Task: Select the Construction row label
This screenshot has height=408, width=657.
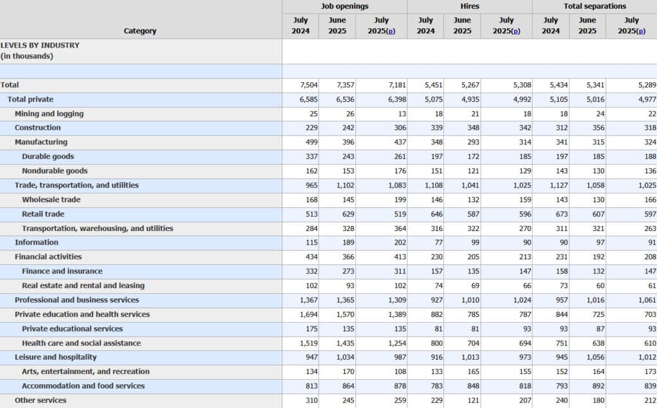Action: 38,128
